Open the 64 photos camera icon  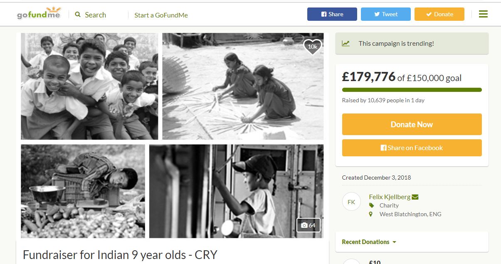(308, 225)
